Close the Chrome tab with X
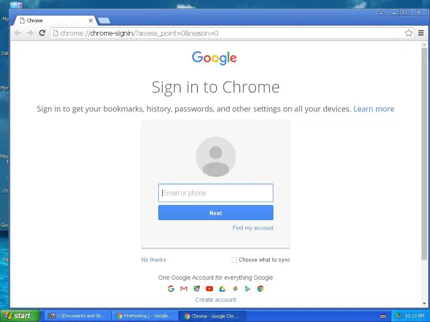Image resolution: width=430 pixels, height=322 pixels. (91, 21)
